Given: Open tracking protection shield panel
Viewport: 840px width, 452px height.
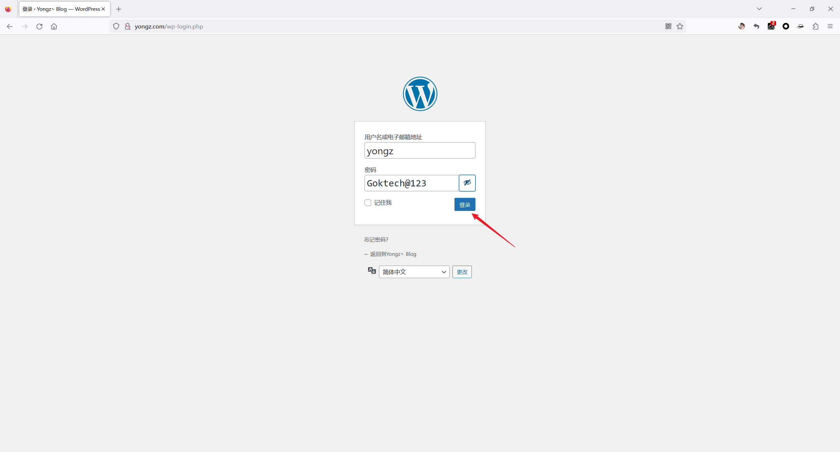Looking at the screenshot, I should (x=116, y=27).
